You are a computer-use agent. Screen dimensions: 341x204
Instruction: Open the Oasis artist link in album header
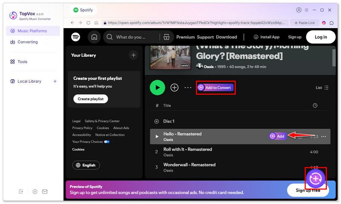[208, 67]
